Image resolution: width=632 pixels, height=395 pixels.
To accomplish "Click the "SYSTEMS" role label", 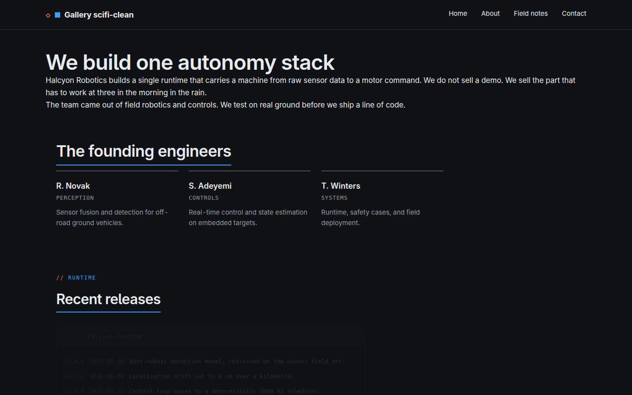I will [334, 198].
